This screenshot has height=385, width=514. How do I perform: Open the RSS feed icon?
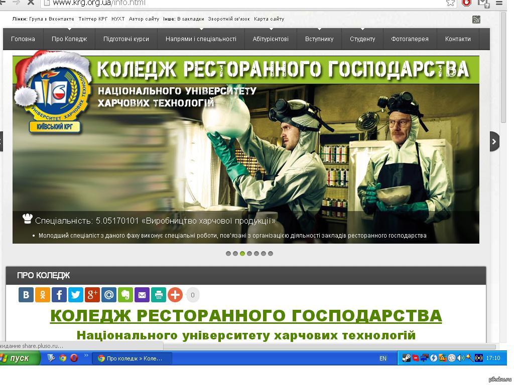tap(476, 20)
